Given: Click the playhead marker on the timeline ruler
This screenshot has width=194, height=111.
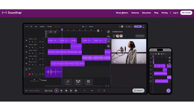Looking at the screenshot, I should (x=62, y=30).
